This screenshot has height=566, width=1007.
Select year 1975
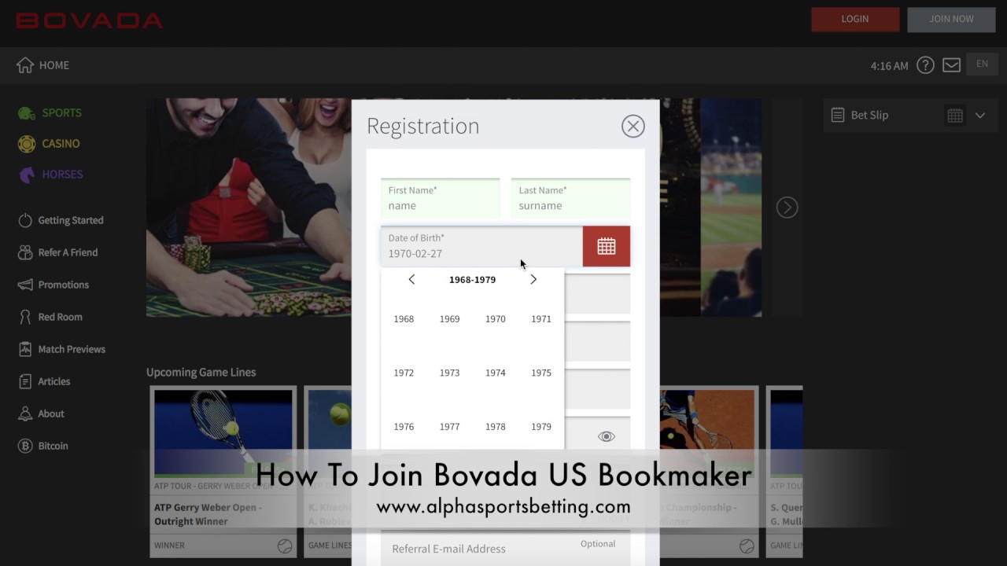click(x=541, y=373)
